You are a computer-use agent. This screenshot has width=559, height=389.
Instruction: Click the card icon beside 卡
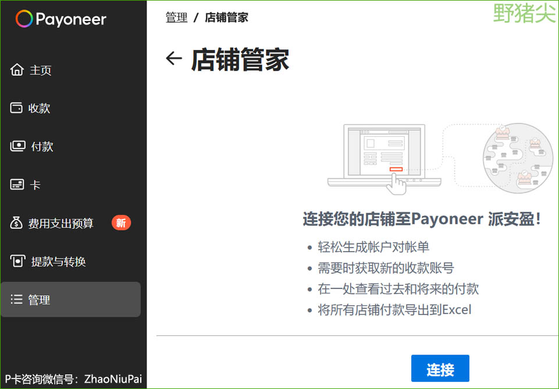[17, 185]
